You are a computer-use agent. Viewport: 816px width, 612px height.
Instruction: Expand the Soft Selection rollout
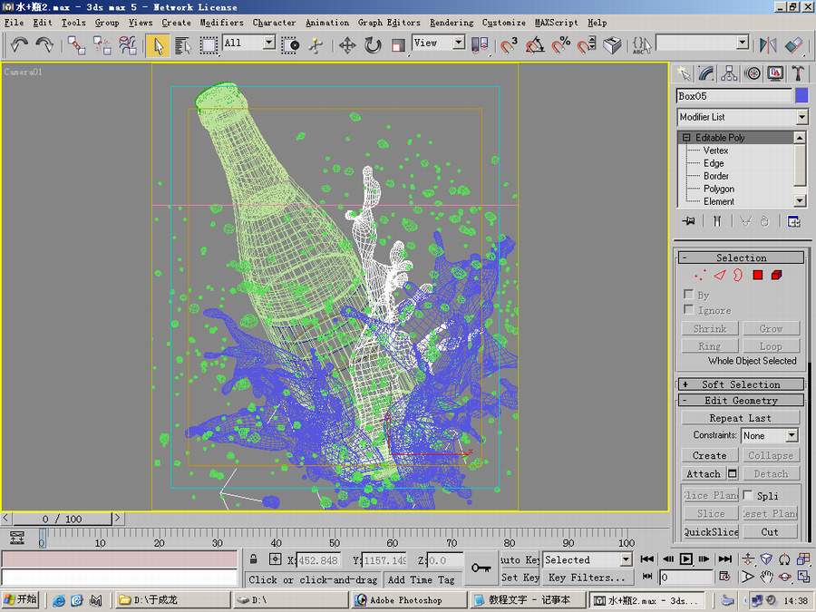[x=741, y=384]
